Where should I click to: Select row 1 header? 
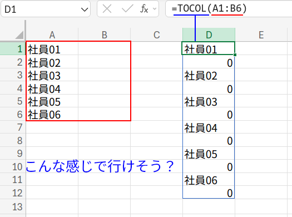[13, 48]
